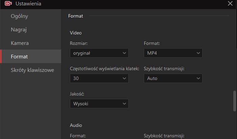Viewport: 237px width, 139px height.
Task: Click the Format label under Audio
Action: (78, 136)
